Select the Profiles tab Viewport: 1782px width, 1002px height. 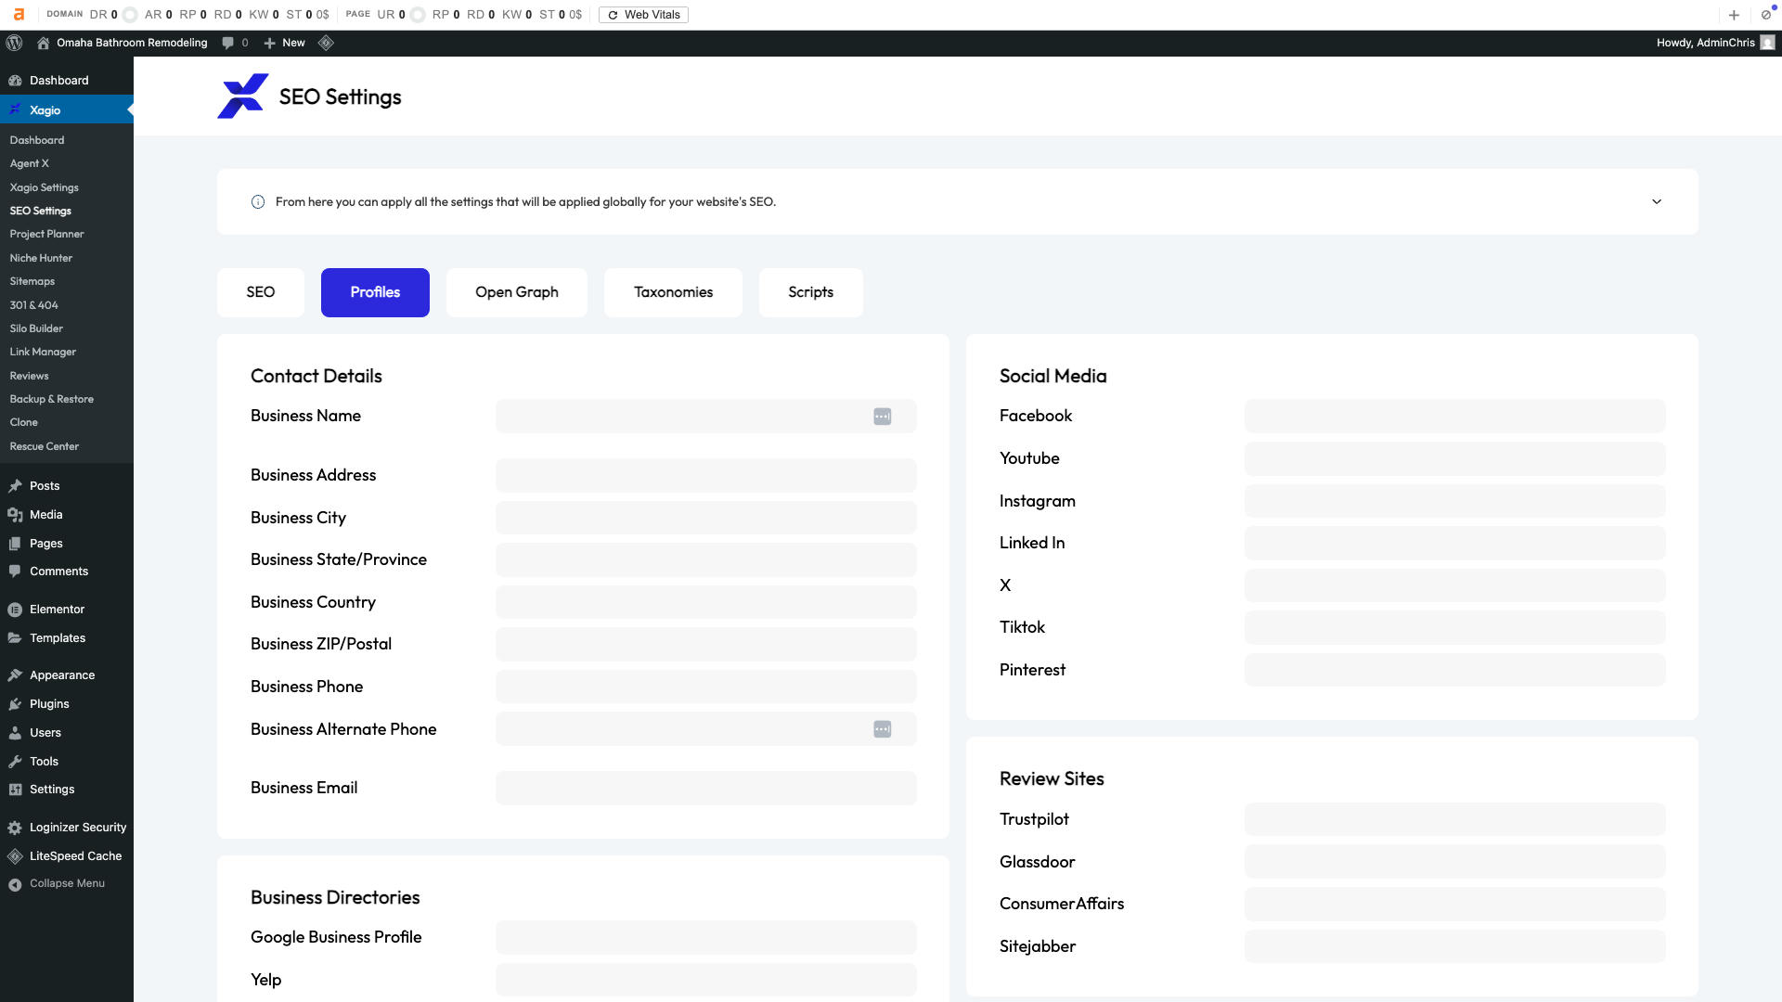click(375, 292)
